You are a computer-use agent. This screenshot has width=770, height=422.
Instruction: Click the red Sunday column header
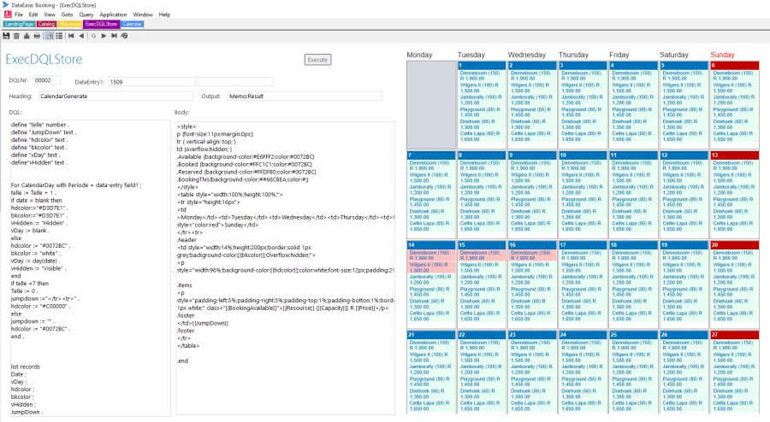tap(722, 55)
